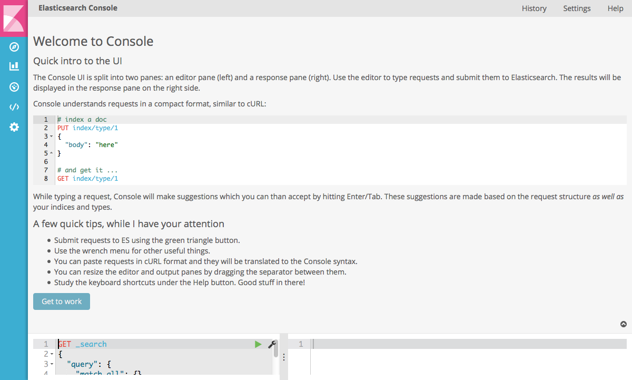Submit request with green triangle button
Viewport: 632px width, 380px height.
[258, 344]
